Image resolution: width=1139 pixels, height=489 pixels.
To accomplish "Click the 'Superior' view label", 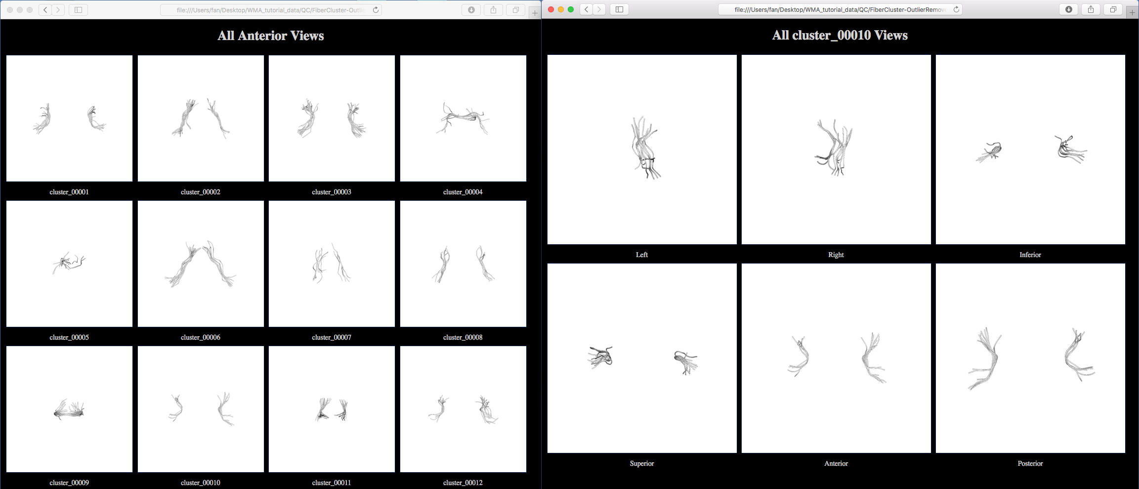I will point(642,463).
